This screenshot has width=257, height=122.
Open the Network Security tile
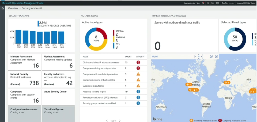[25, 79]
